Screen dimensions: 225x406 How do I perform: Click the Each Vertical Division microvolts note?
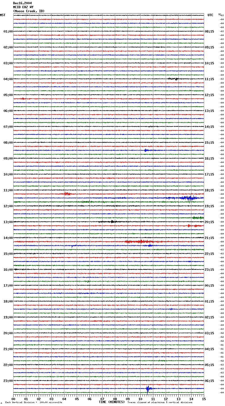(34, 402)
